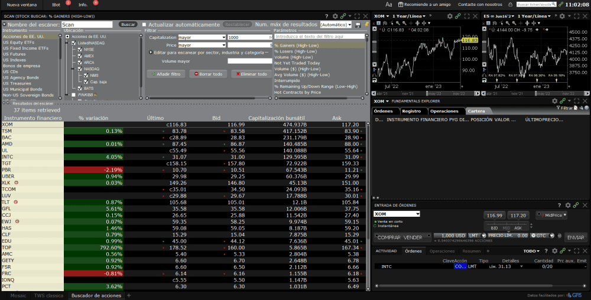This screenshot has height=300, width=591.
Task: Click the plus icon next to GTC
Action: pyautogui.click(x=559, y=236)
